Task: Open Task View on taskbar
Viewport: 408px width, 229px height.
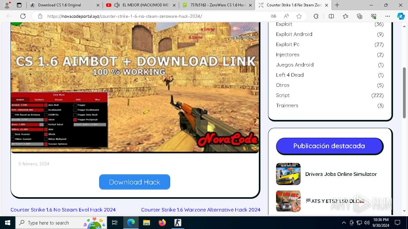Action: tap(115, 223)
